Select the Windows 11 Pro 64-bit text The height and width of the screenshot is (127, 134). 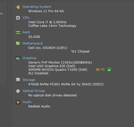pyautogui.click(x=46, y=11)
